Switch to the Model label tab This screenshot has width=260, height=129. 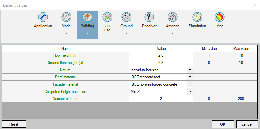(67, 26)
